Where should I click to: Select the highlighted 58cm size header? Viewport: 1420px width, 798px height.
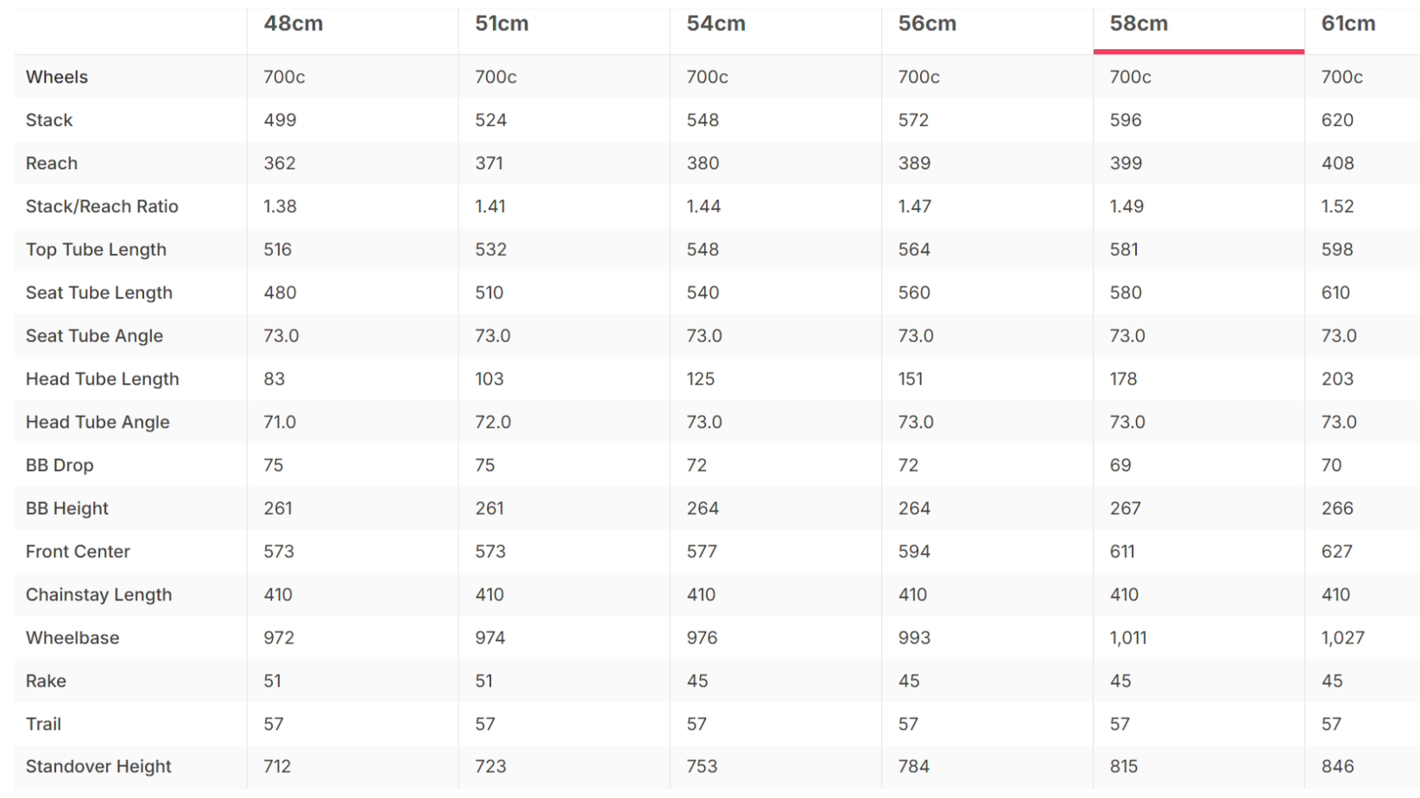1139,24
